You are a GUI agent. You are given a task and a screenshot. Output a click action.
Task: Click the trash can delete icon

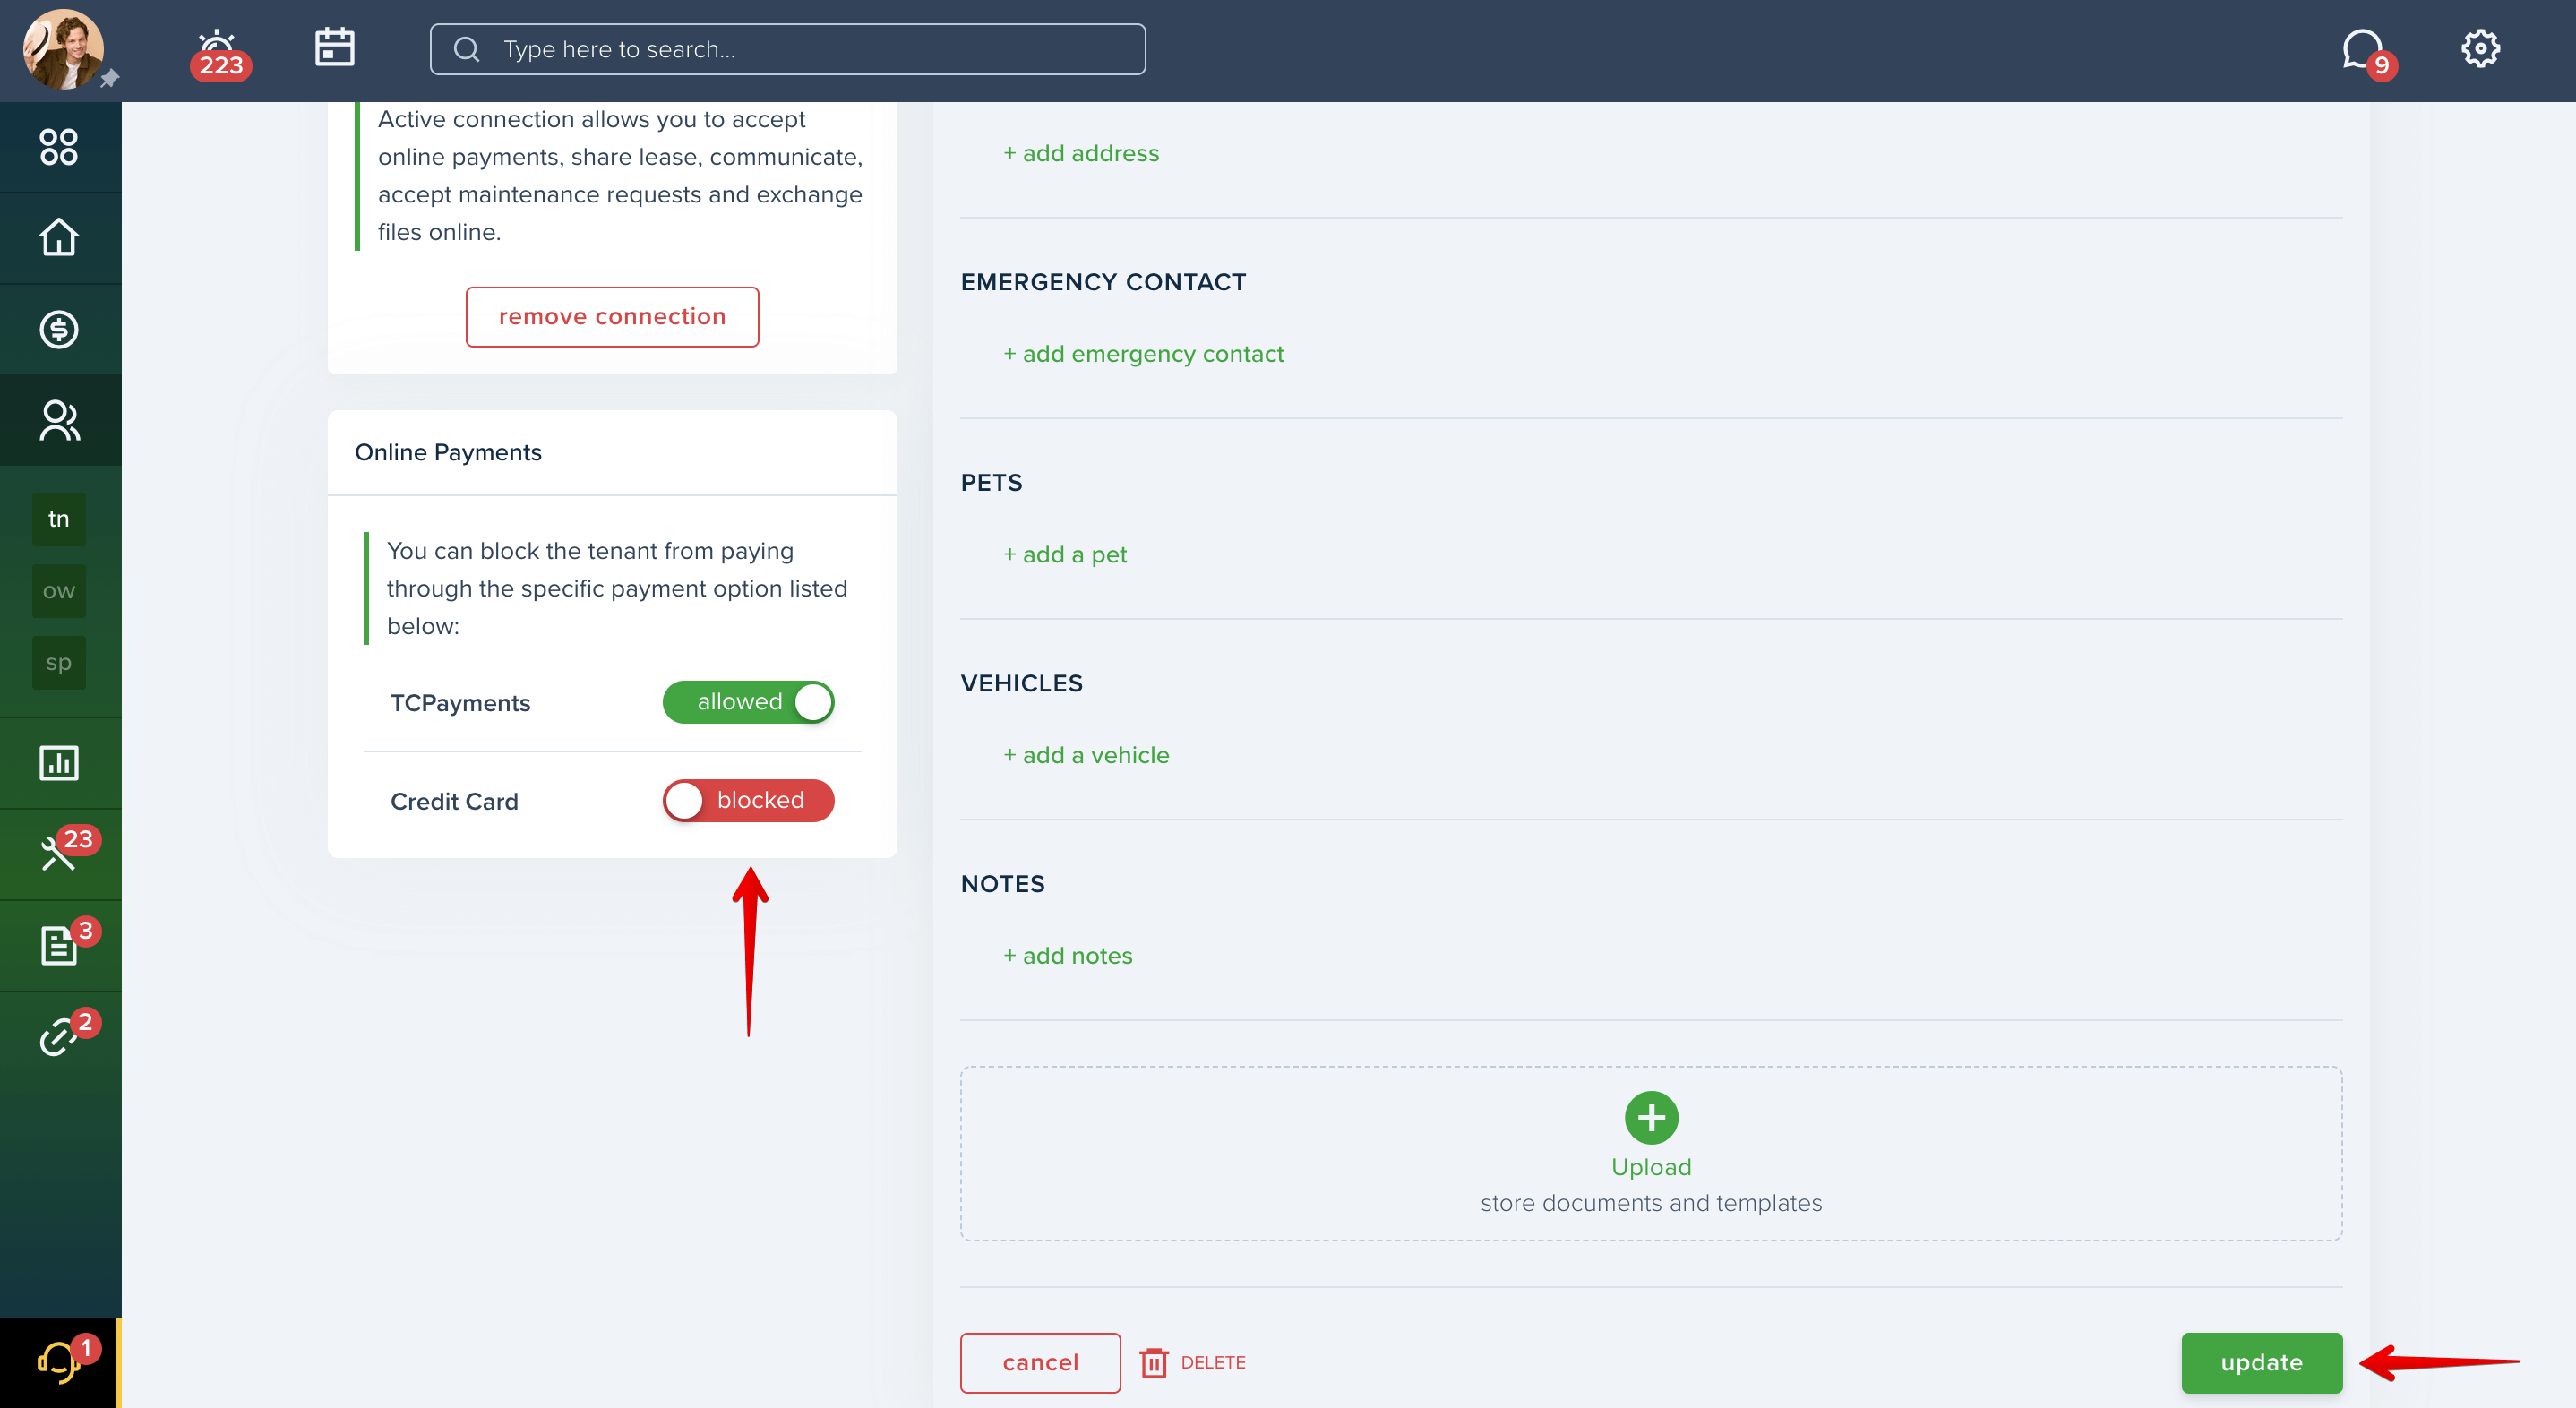pos(1153,1363)
